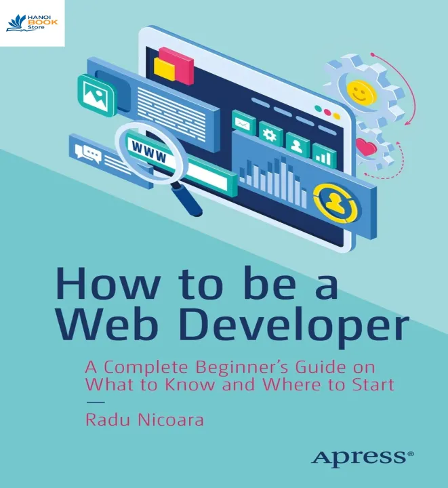Click the green envelope tile icon

pyautogui.click(x=244, y=122)
